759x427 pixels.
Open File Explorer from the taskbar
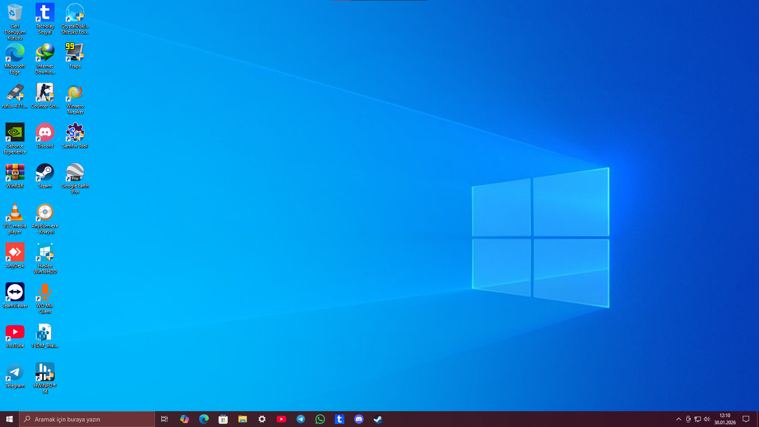(x=242, y=419)
